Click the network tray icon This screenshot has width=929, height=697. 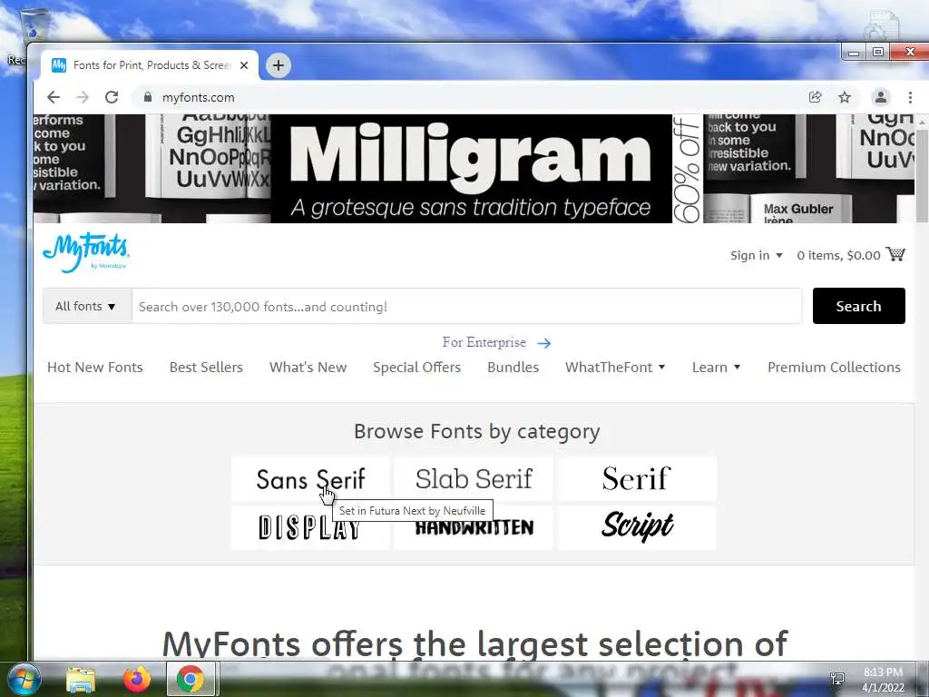pyautogui.click(x=837, y=679)
